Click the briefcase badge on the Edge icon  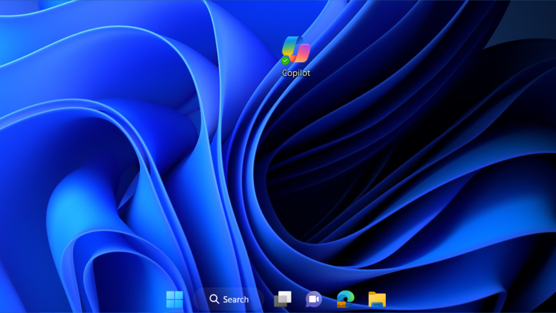coord(341,304)
